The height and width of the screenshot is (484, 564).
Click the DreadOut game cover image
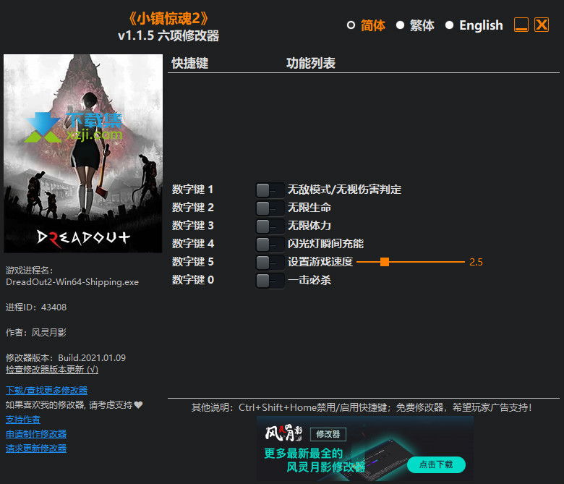(x=83, y=153)
